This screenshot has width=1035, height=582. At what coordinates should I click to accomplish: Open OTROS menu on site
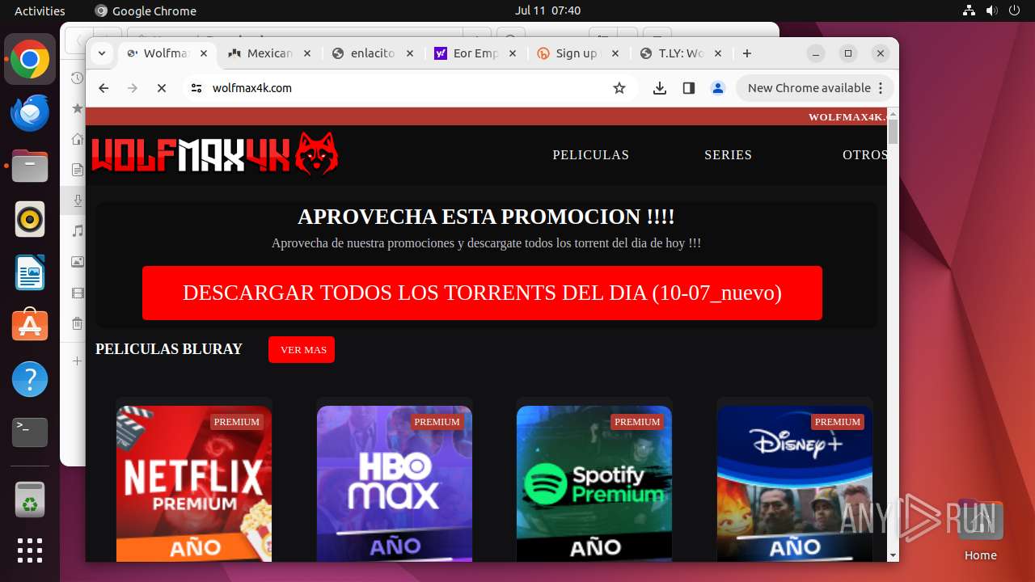(864, 155)
